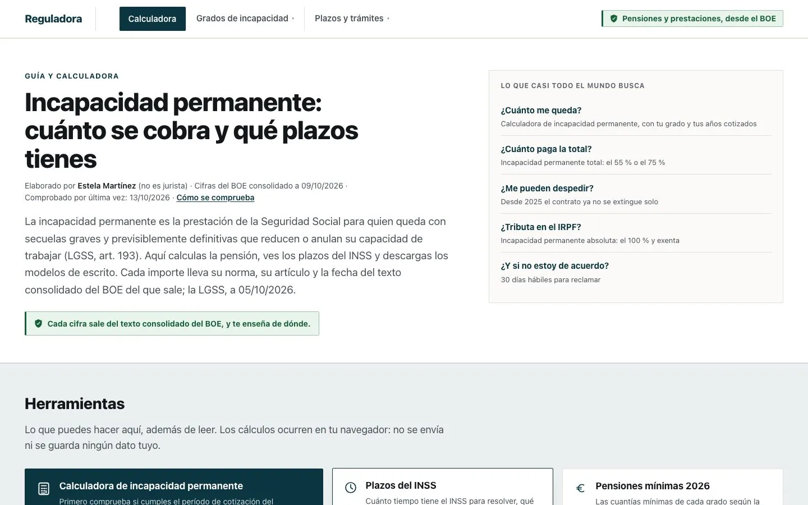Click 'Desde 2025 el contrato ya no se extingue solo'
Screen dimensions: 808x505
(x=580, y=202)
